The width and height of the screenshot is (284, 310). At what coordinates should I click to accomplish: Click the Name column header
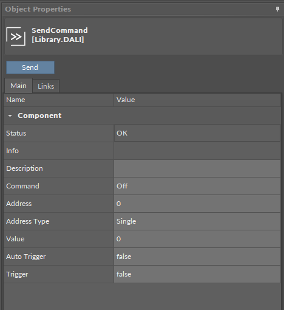pos(59,100)
